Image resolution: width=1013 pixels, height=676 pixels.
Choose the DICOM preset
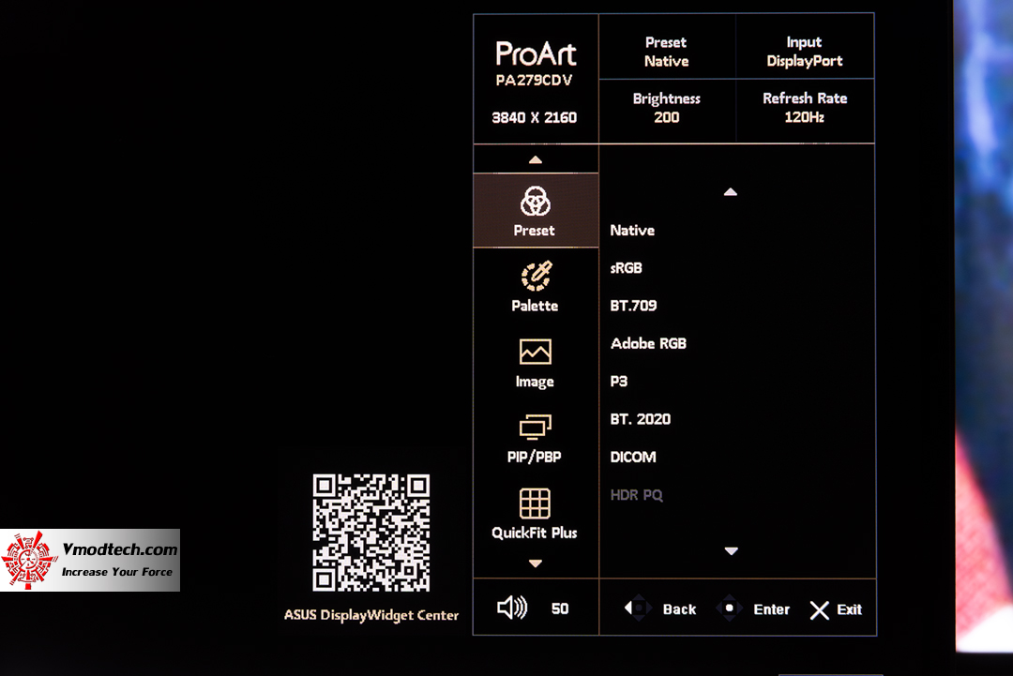click(x=632, y=458)
